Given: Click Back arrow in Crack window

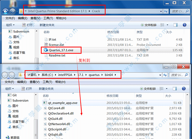Looking at the screenshot, I should coord(5,12).
